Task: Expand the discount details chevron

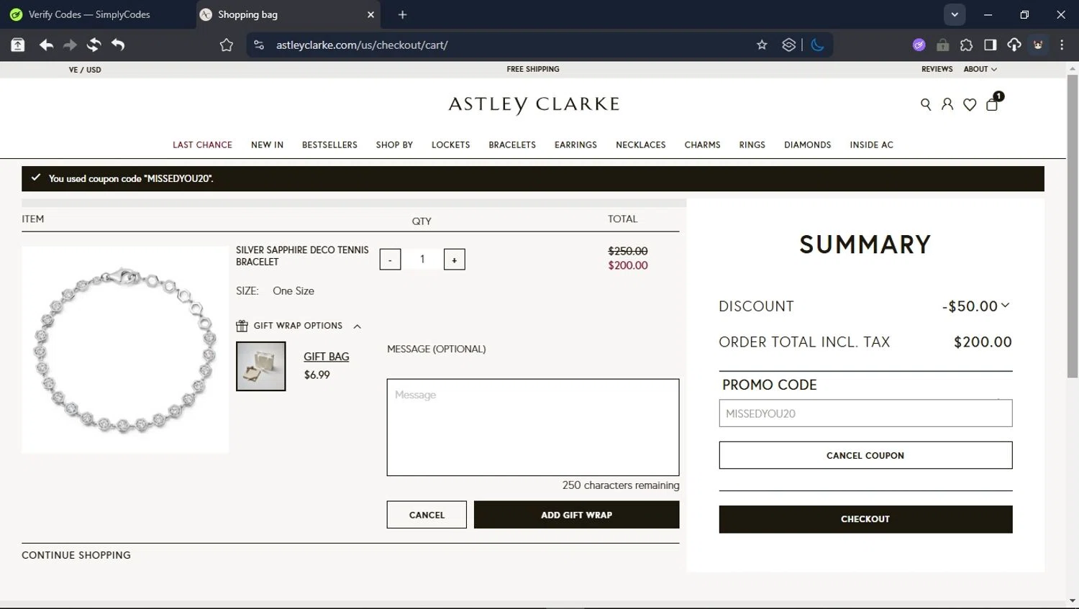Action: (1005, 306)
